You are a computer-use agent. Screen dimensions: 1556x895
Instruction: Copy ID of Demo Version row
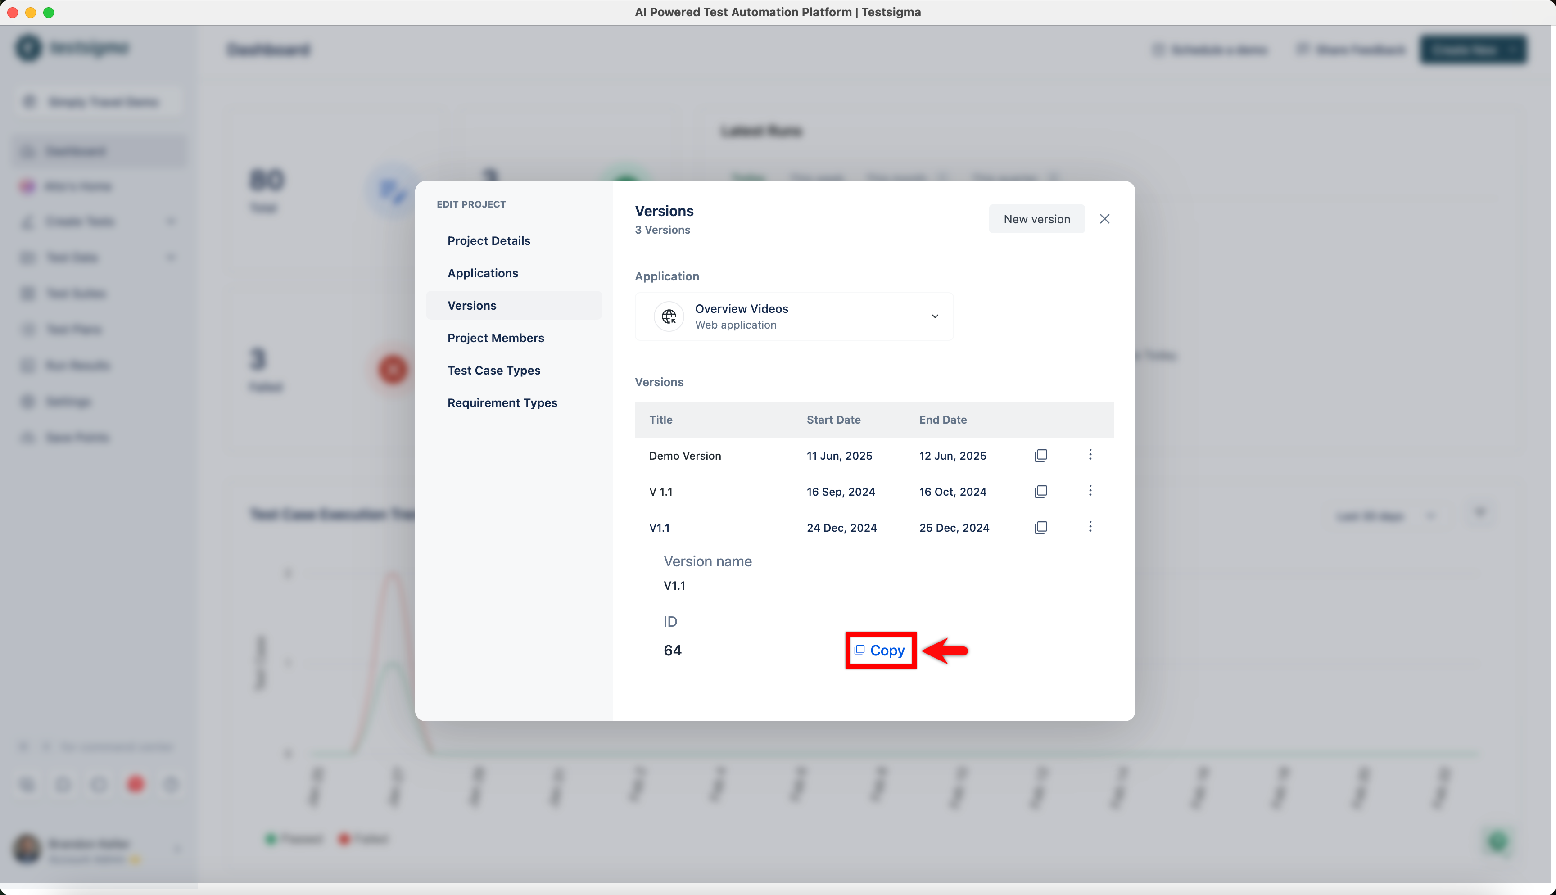[1040, 456]
